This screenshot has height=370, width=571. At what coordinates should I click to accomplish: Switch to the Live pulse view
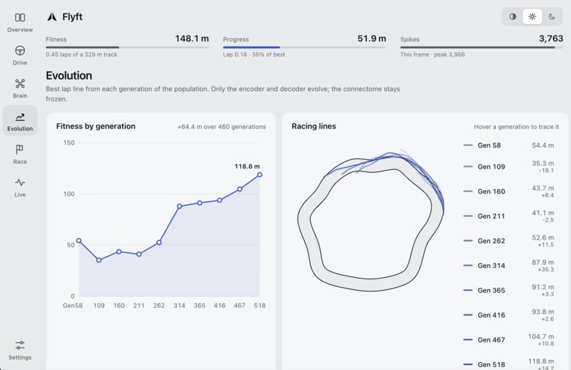coord(20,187)
